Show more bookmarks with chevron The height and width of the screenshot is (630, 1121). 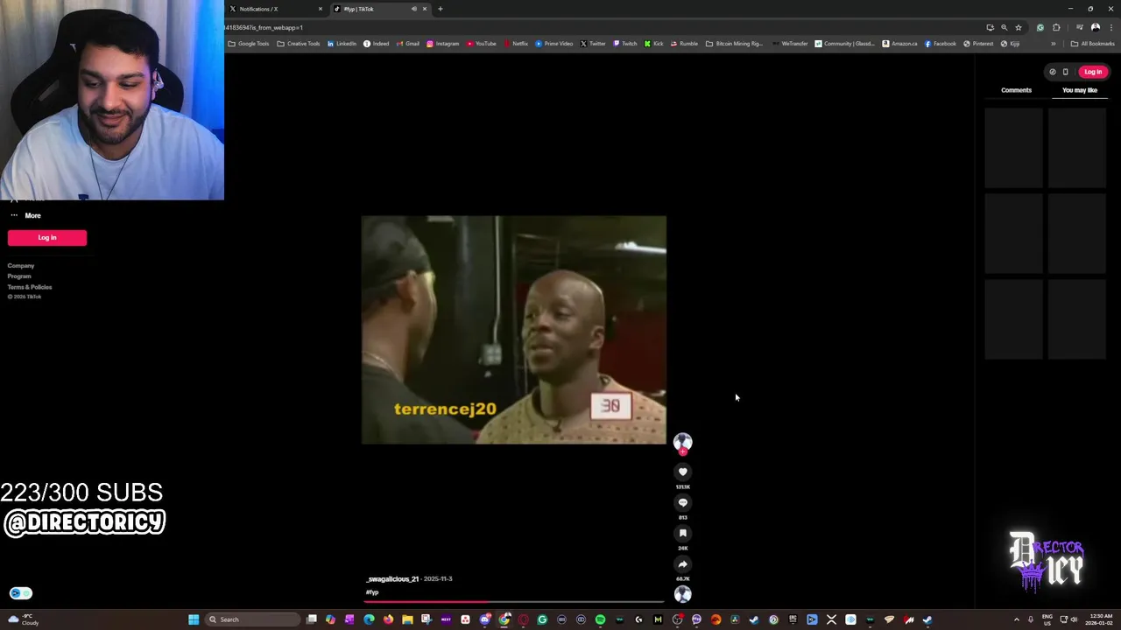1053,44
